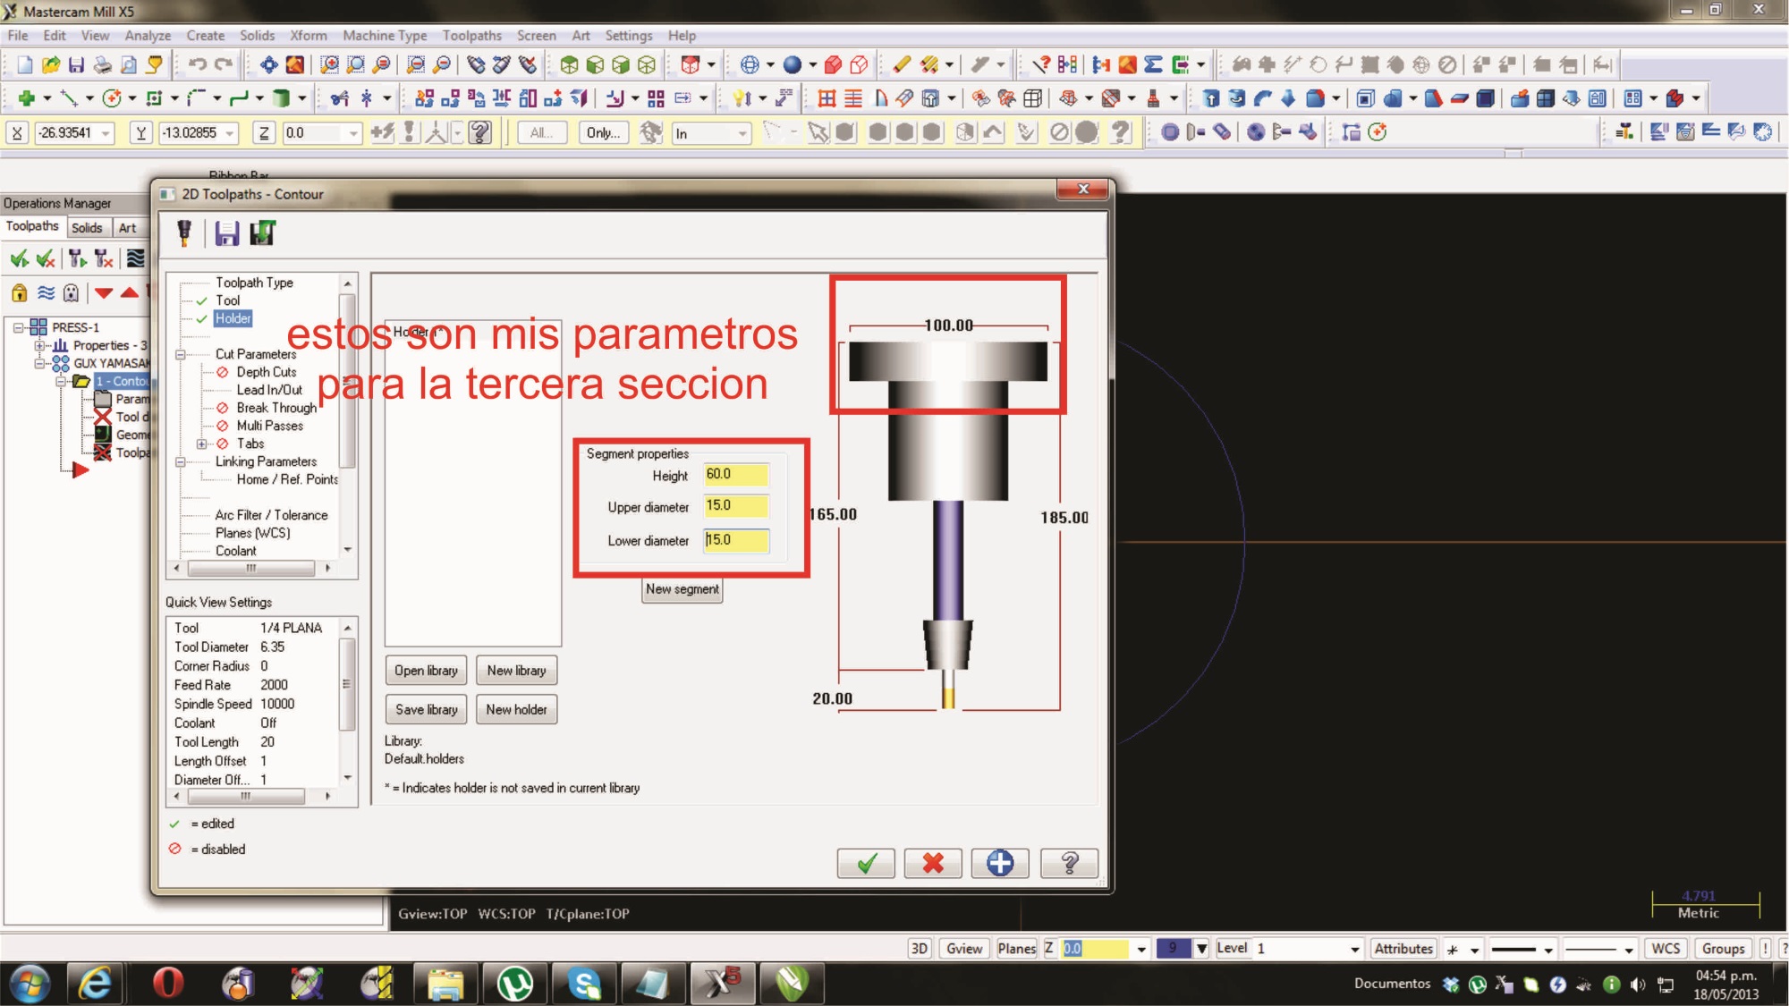The height and width of the screenshot is (1006, 1789).
Task: Open the Machine Type menu
Action: (x=385, y=36)
